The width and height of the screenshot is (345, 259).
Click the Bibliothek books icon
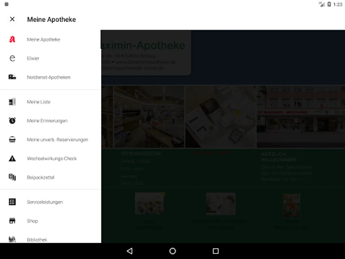pyautogui.click(x=12, y=239)
